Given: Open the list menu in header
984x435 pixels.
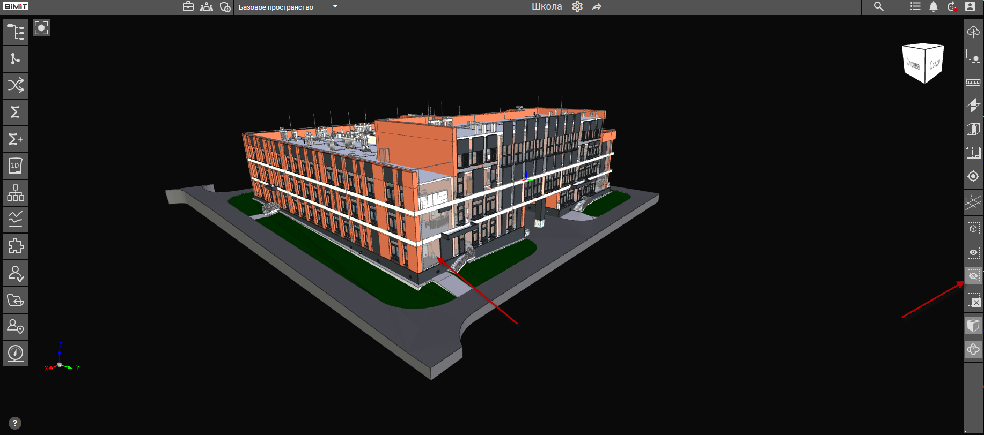Looking at the screenshot, I should [915, 6].
